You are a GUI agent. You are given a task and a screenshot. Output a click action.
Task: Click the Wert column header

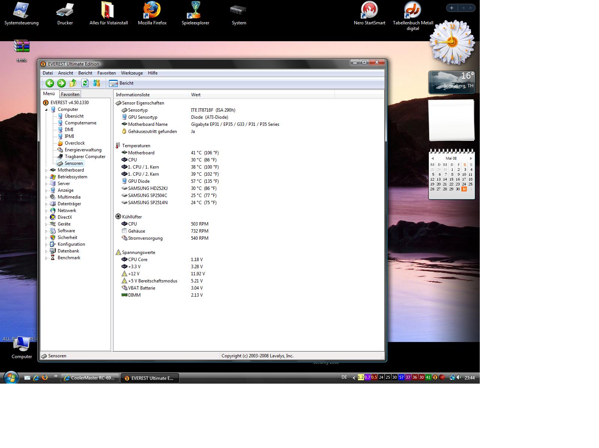262,95
